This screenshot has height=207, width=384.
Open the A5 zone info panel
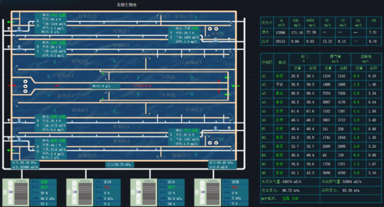coord(184,137)
